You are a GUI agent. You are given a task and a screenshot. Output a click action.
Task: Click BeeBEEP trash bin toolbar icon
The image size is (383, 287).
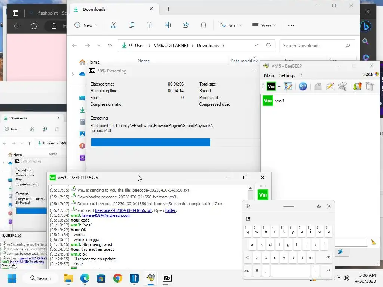pos(370,86)
